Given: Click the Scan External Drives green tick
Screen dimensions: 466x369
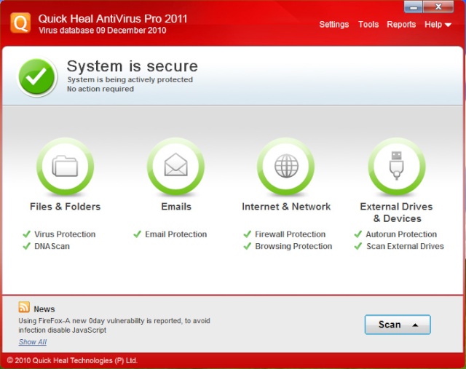Looking at the screenshot, I should coord(358,246).
